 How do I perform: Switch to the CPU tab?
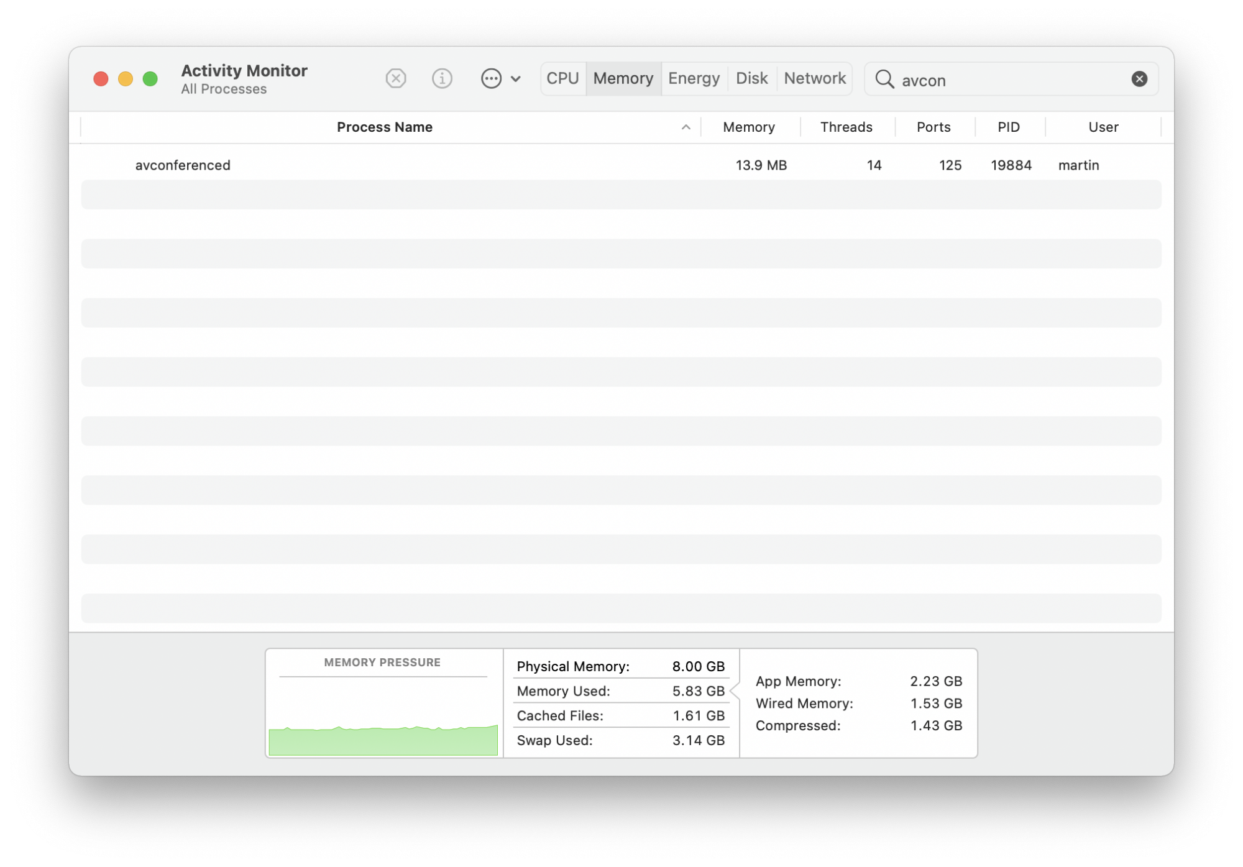click(562, 78)
